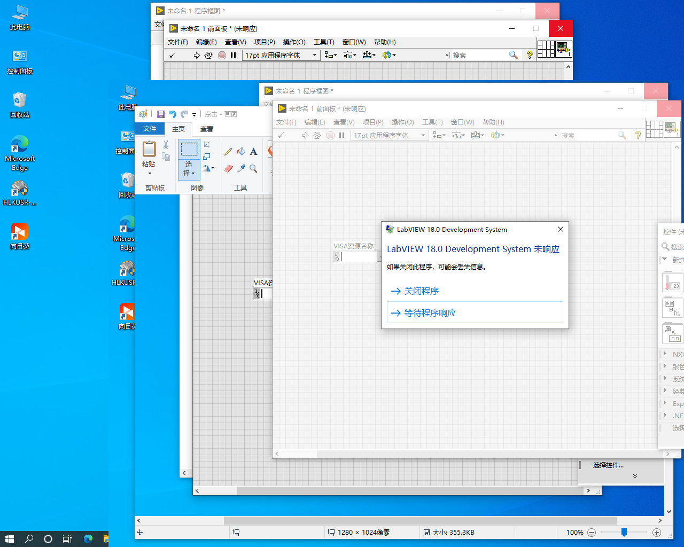Click Resize icon in Paint image group
This screenshot has height=547, width=684.
(x=207, y=157)
